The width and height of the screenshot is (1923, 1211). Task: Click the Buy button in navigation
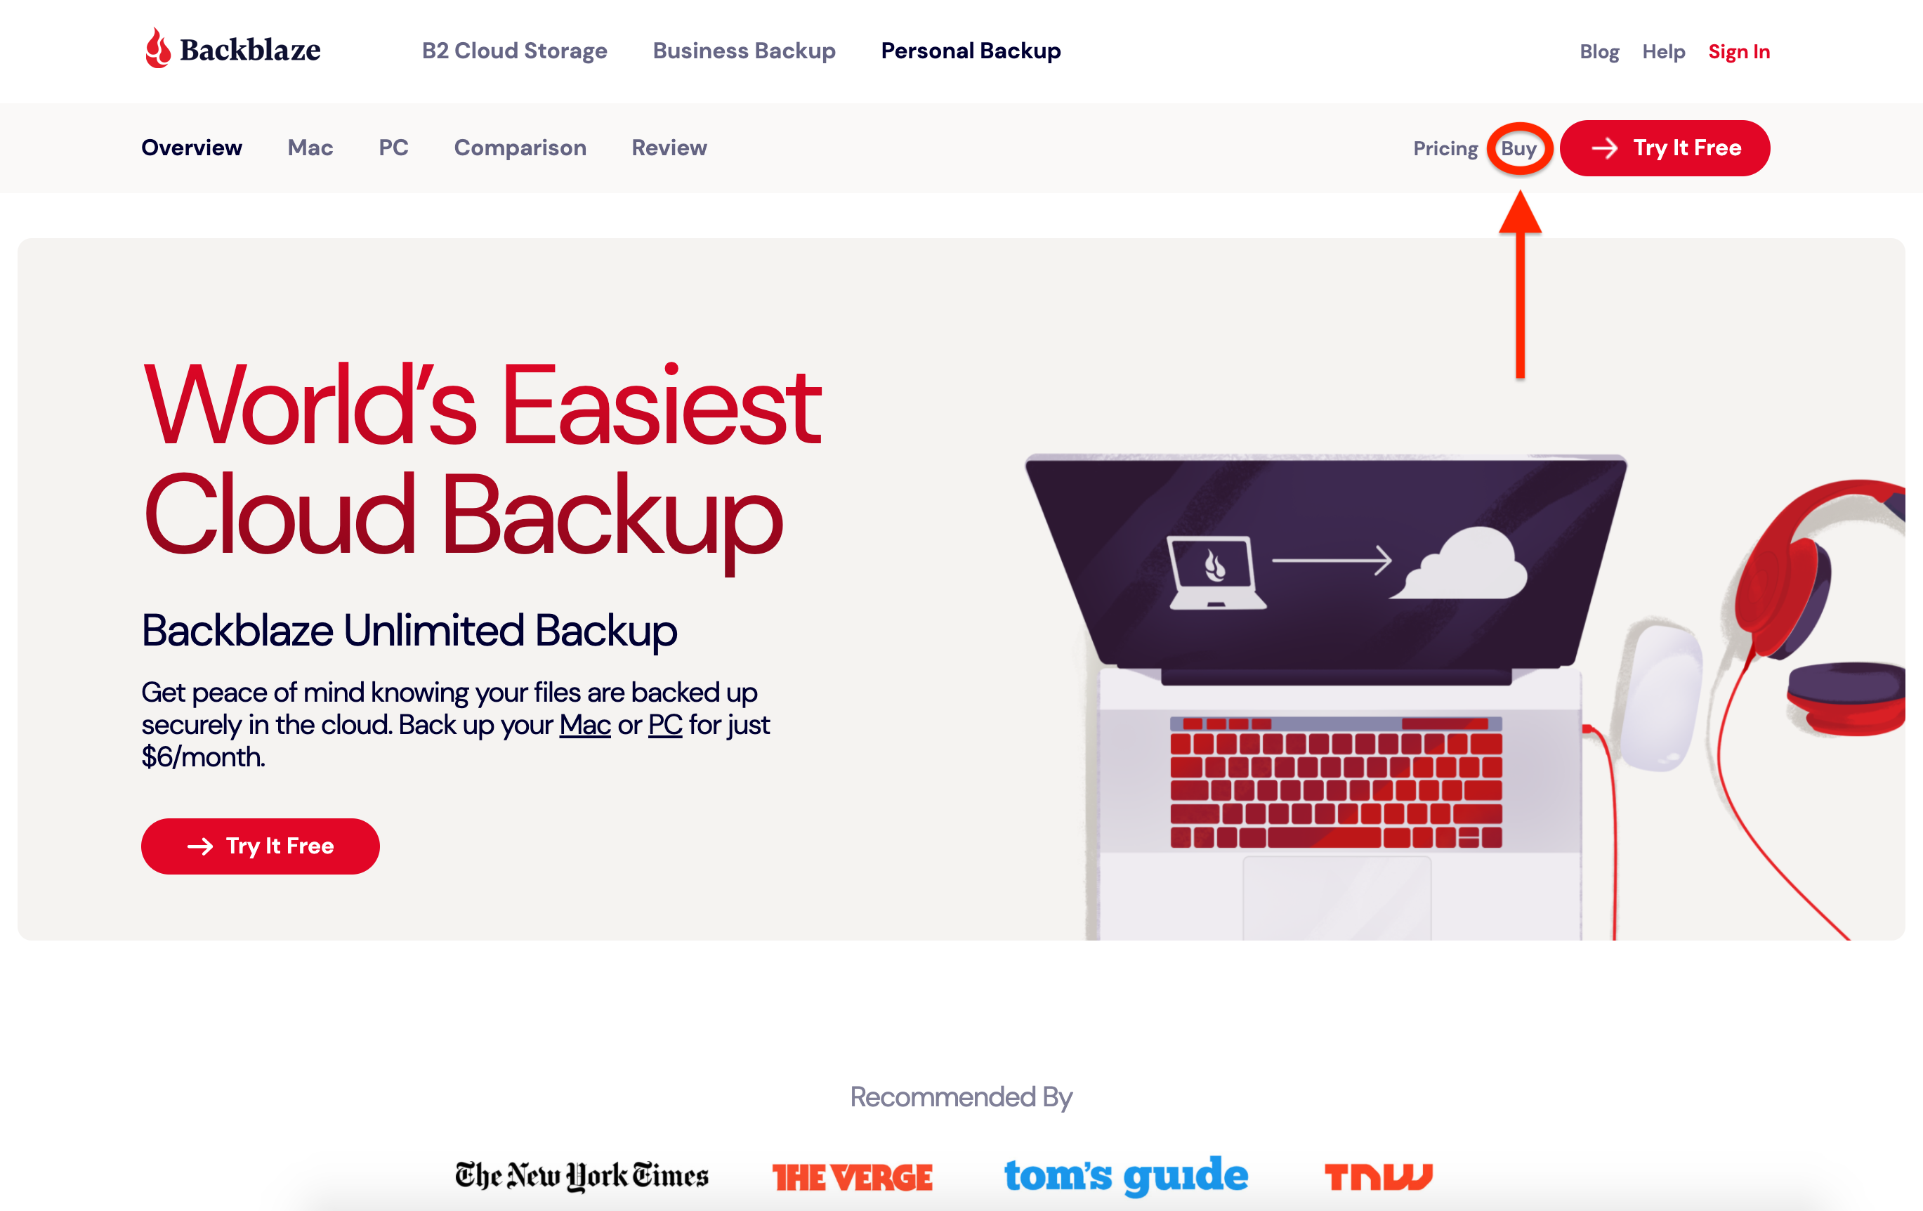coord(1520,148)
